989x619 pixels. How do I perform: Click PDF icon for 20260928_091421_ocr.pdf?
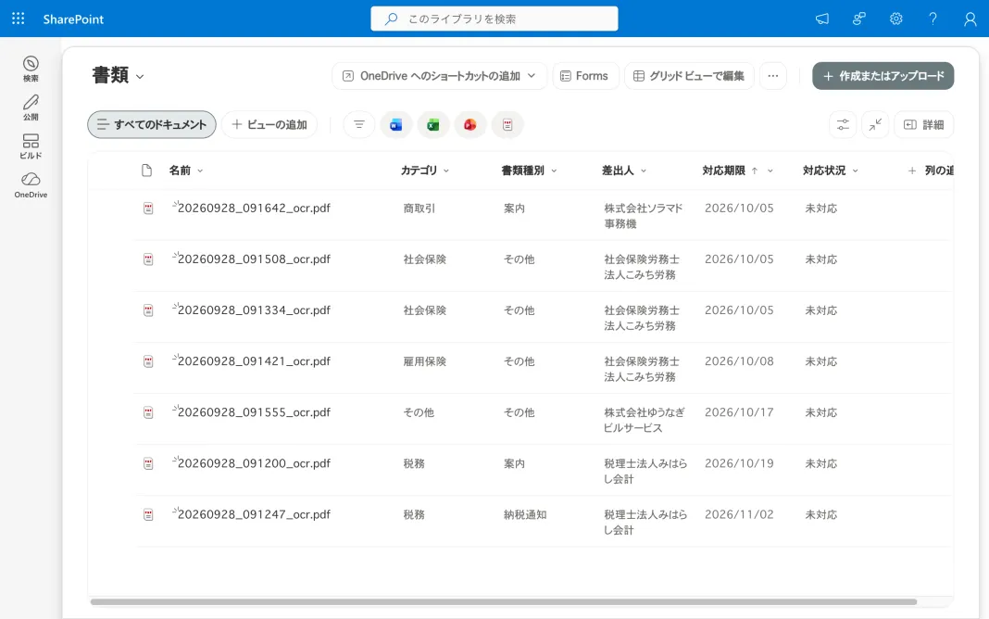[148, 361]
